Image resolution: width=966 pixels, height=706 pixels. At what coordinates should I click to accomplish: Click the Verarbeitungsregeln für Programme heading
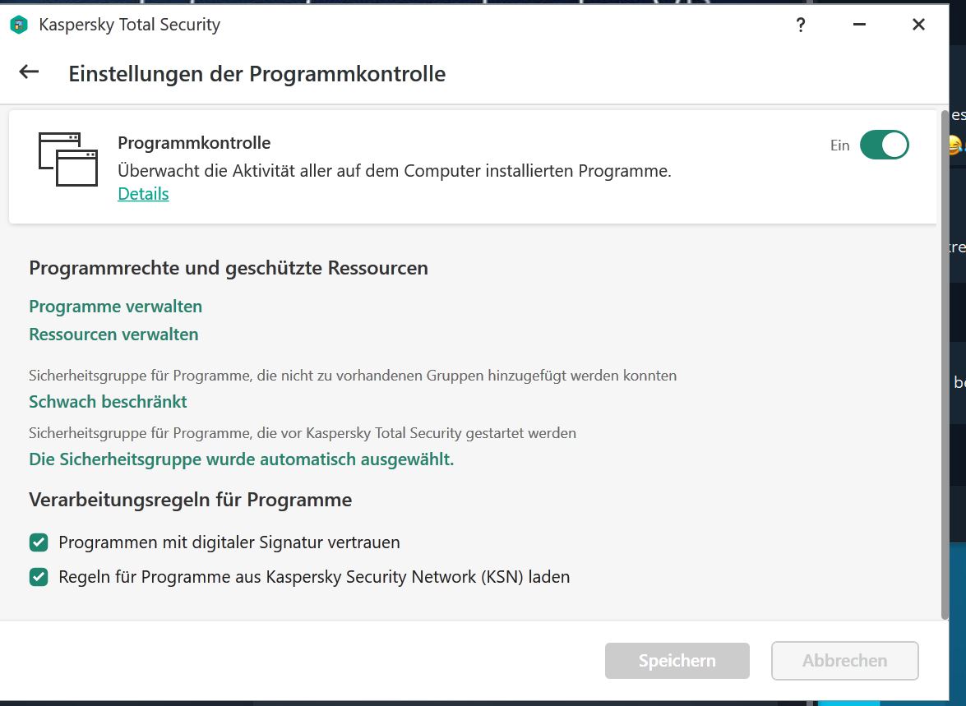(x=191, y=500)
